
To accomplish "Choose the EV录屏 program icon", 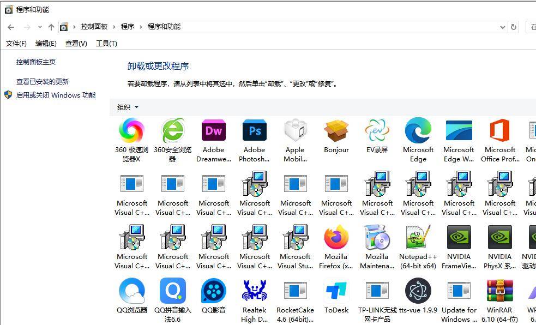I will 377,131.
